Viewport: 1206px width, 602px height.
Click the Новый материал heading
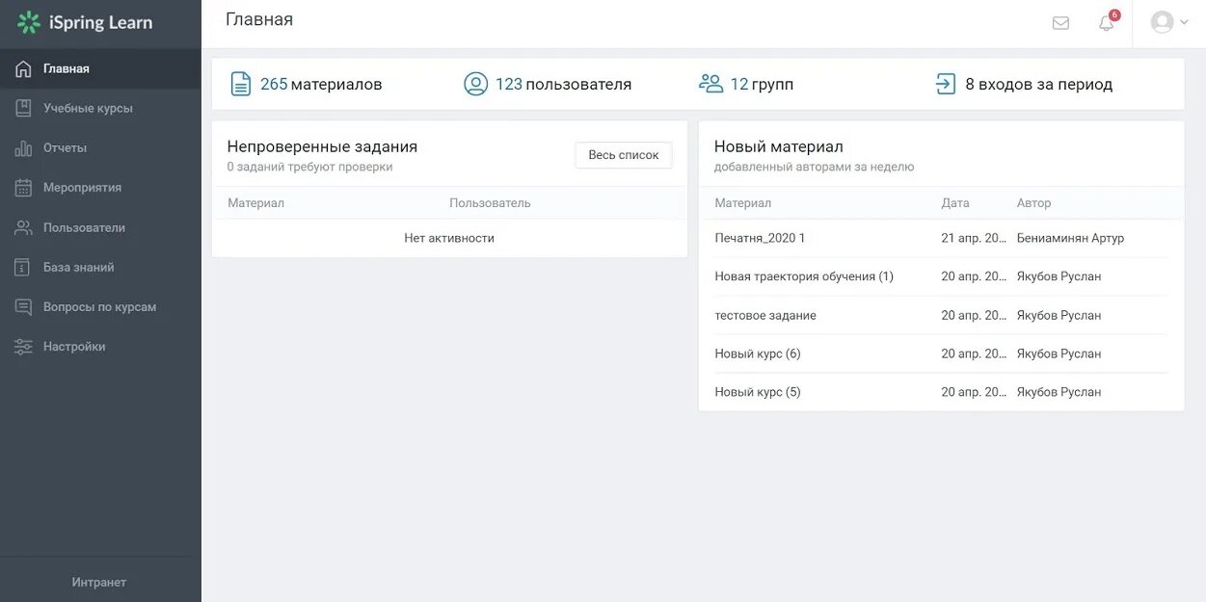tap(778, 146)
